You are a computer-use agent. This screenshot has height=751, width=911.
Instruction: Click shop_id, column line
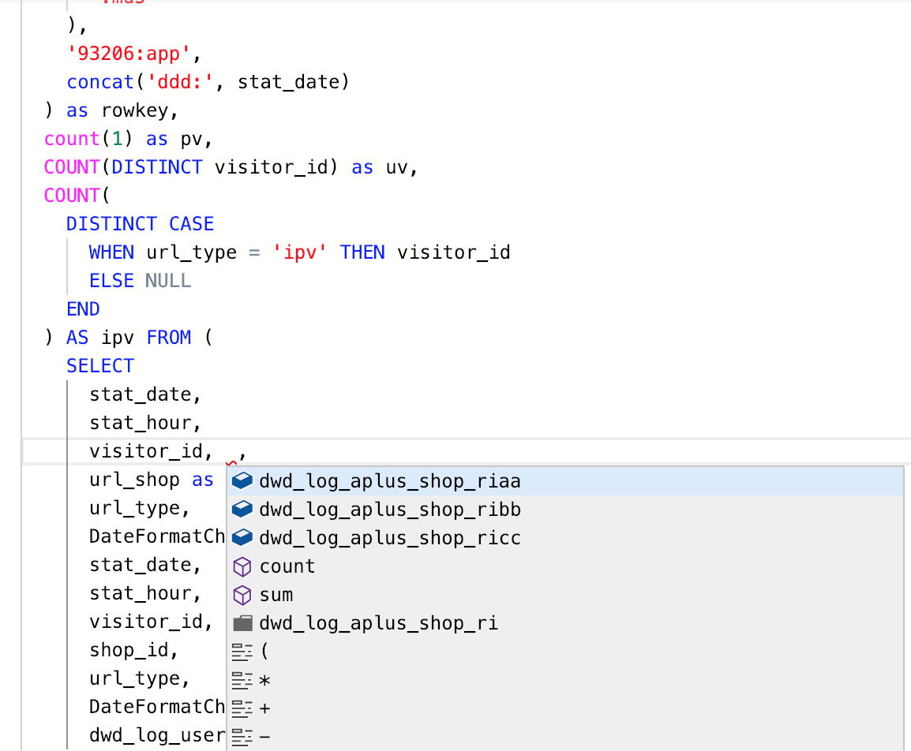pyautogui.click(x=133, y=651)
